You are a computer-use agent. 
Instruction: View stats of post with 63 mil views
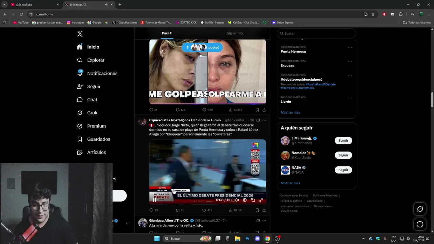235,110
